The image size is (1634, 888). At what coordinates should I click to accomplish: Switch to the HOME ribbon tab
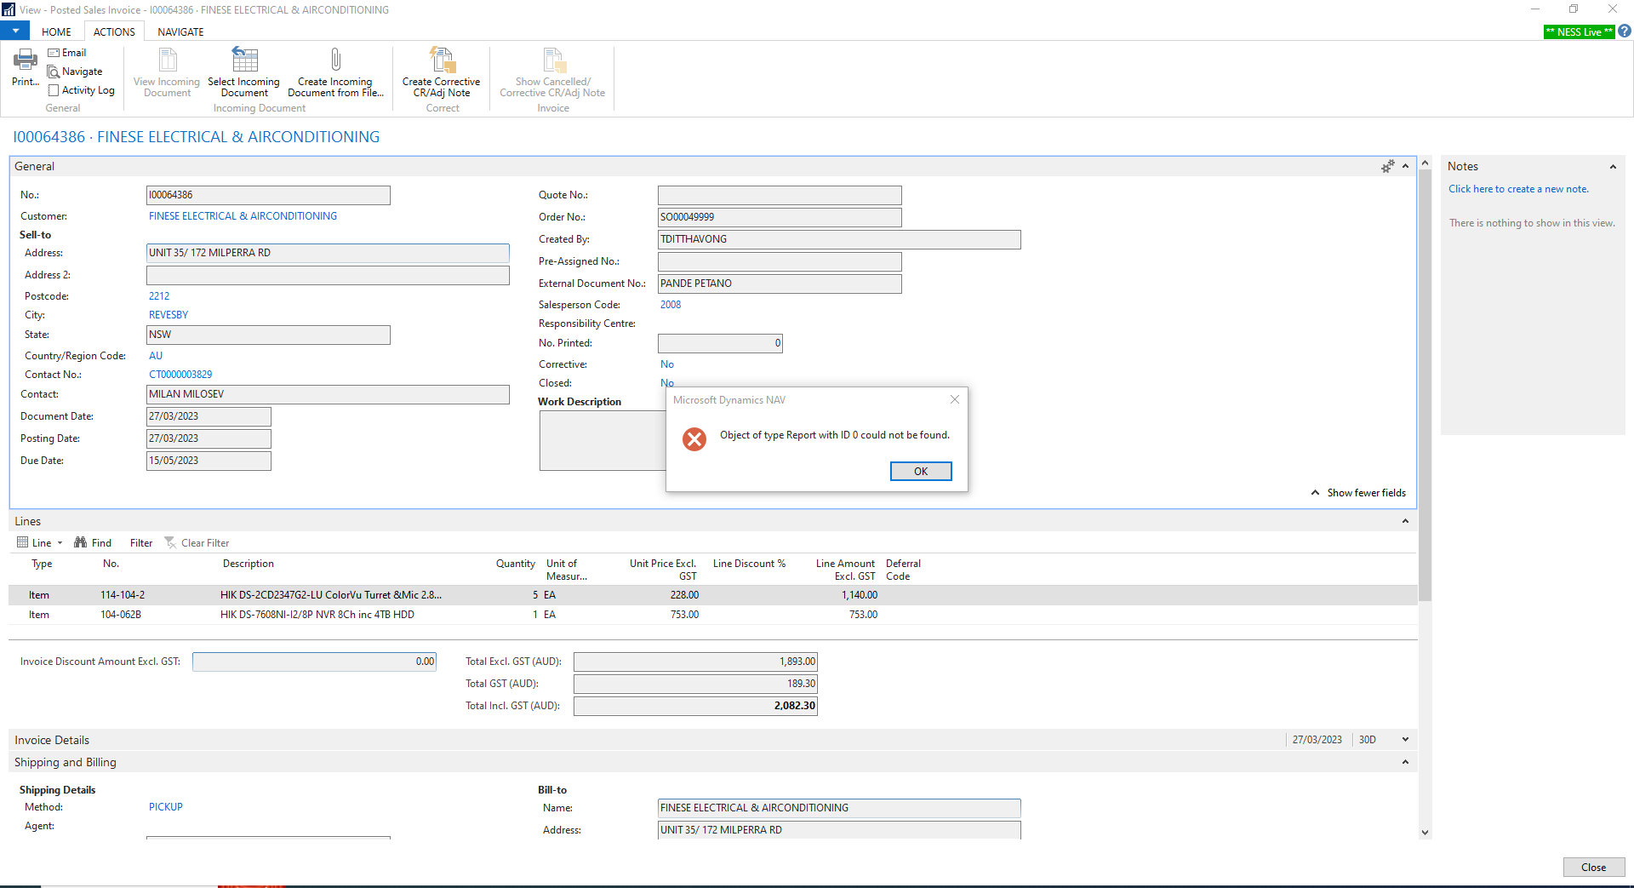(56, 32)
